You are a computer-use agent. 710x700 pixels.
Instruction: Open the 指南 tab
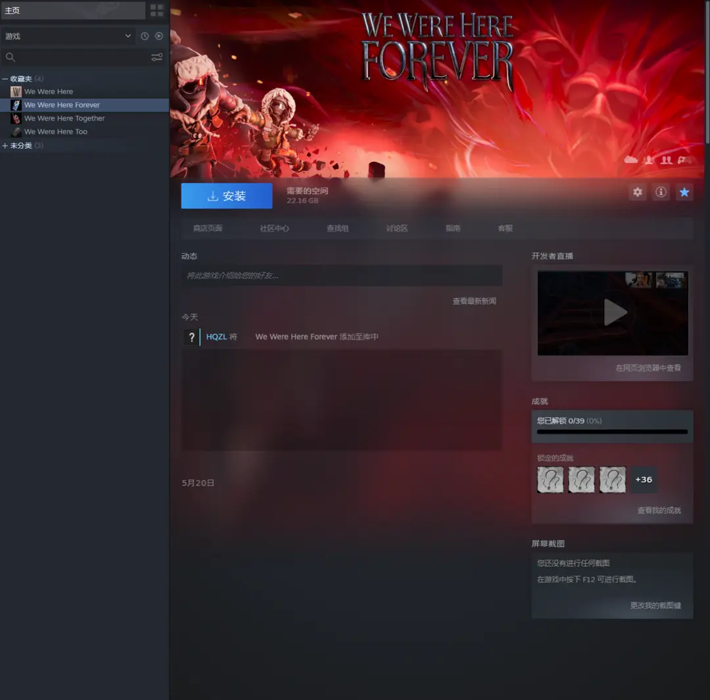click(453, 228)
